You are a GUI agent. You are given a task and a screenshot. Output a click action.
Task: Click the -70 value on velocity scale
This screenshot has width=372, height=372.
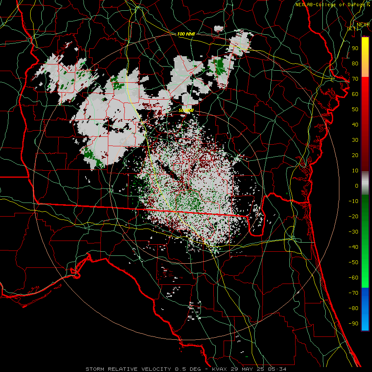point(353,293)
